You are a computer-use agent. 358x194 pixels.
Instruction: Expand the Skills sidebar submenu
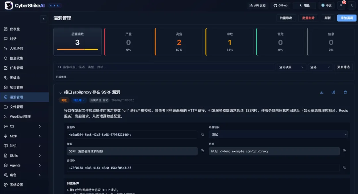[40, 156]
